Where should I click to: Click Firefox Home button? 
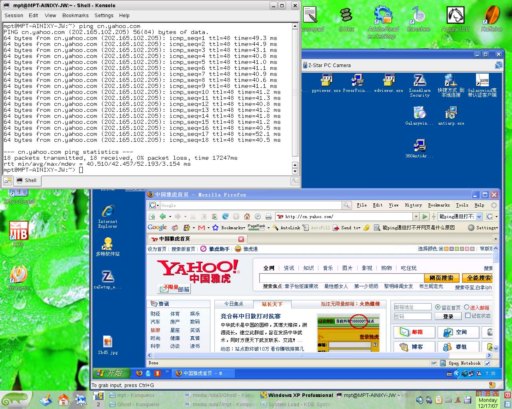click(247, 216)
